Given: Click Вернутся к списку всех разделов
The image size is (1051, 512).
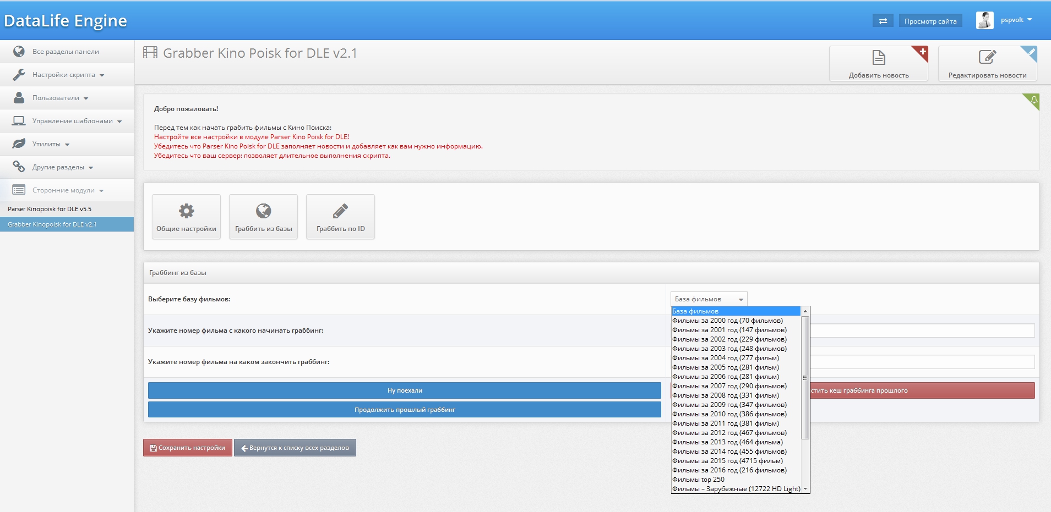Looking at the screenshot, I should click(x=295, y=448).
